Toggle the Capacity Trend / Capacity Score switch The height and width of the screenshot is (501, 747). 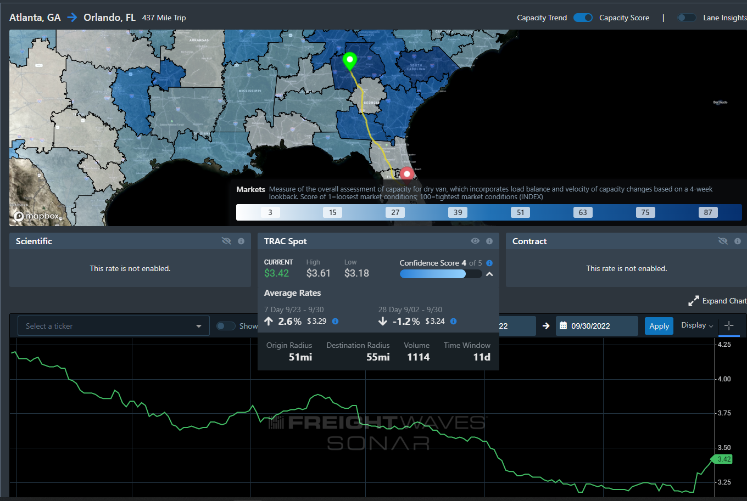583,18
